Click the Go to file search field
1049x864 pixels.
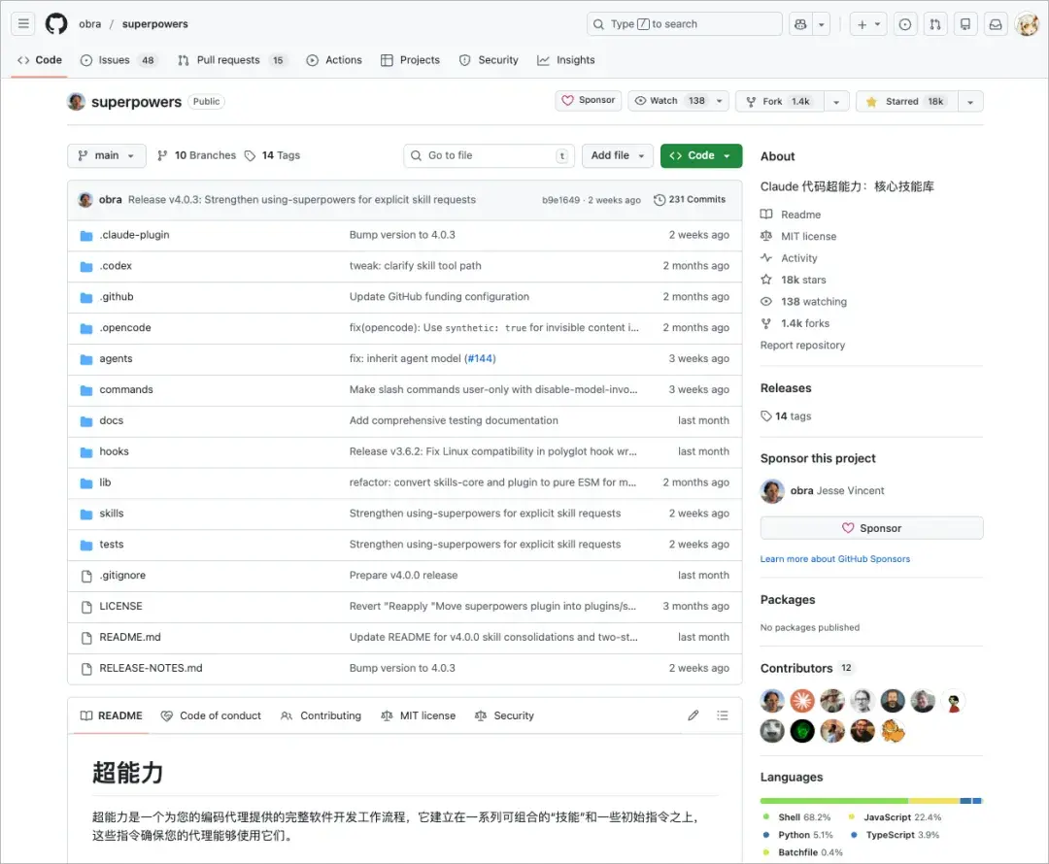click(490, 155)
